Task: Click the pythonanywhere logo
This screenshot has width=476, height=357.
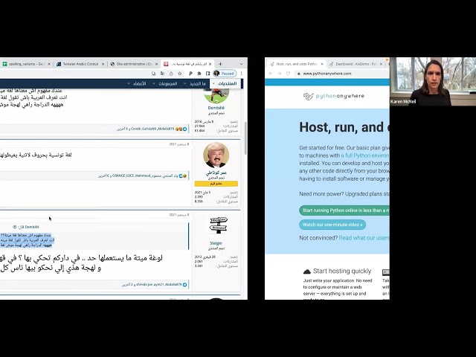Action: [x=334, y=96]
